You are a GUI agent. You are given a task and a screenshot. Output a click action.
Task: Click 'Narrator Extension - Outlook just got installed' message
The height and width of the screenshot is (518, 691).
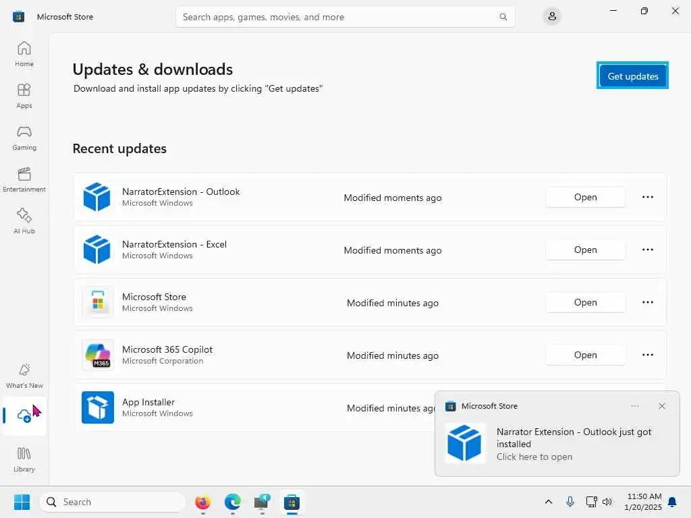[574, 438]
